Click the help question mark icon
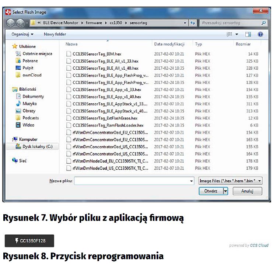 [260, 34]
